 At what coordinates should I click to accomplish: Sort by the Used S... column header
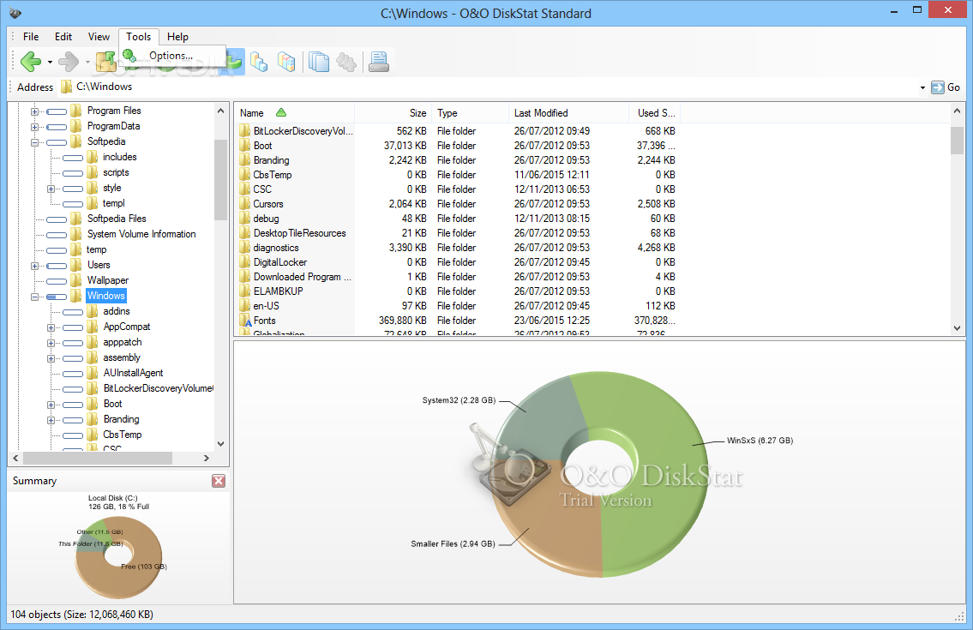[x=655, y=113]
